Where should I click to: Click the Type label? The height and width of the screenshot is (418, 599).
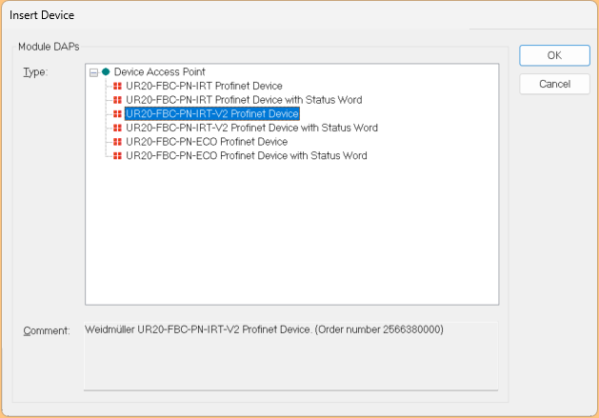pyautogui.click(x=35, y=72)
